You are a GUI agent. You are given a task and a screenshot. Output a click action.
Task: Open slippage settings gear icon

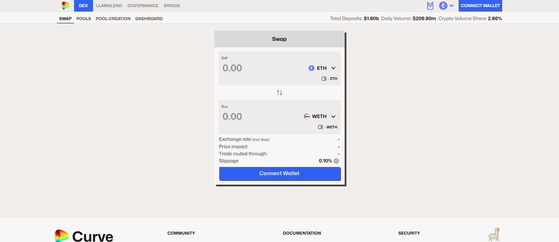point(336,161)
